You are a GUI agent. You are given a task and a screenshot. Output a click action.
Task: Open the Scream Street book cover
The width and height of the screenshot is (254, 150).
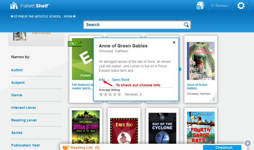click(x=86, y=127)
